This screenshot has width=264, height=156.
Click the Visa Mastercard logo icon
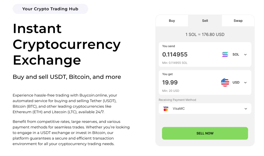coord(166,109)
